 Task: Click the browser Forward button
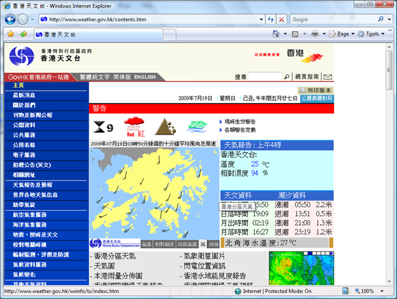(x=23, y=19)
